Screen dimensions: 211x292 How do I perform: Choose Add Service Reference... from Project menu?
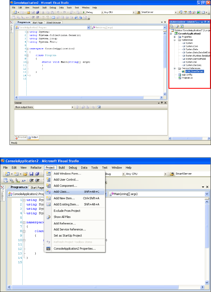(75, 229)
